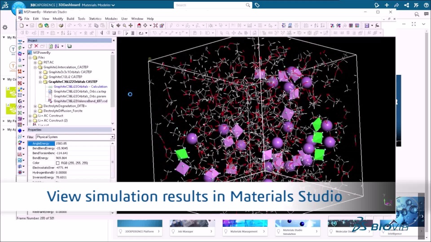This screenshot has height=242, width=431.
Task: Expand the ElectrolyteDegradation_DFTB+ folder
Action: (x=35, y=106)
